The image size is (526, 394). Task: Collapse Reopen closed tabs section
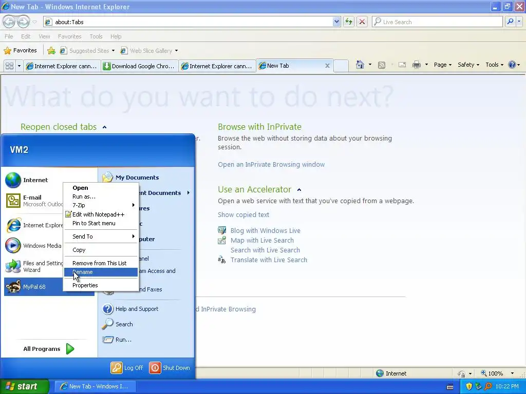pos(104,127)
